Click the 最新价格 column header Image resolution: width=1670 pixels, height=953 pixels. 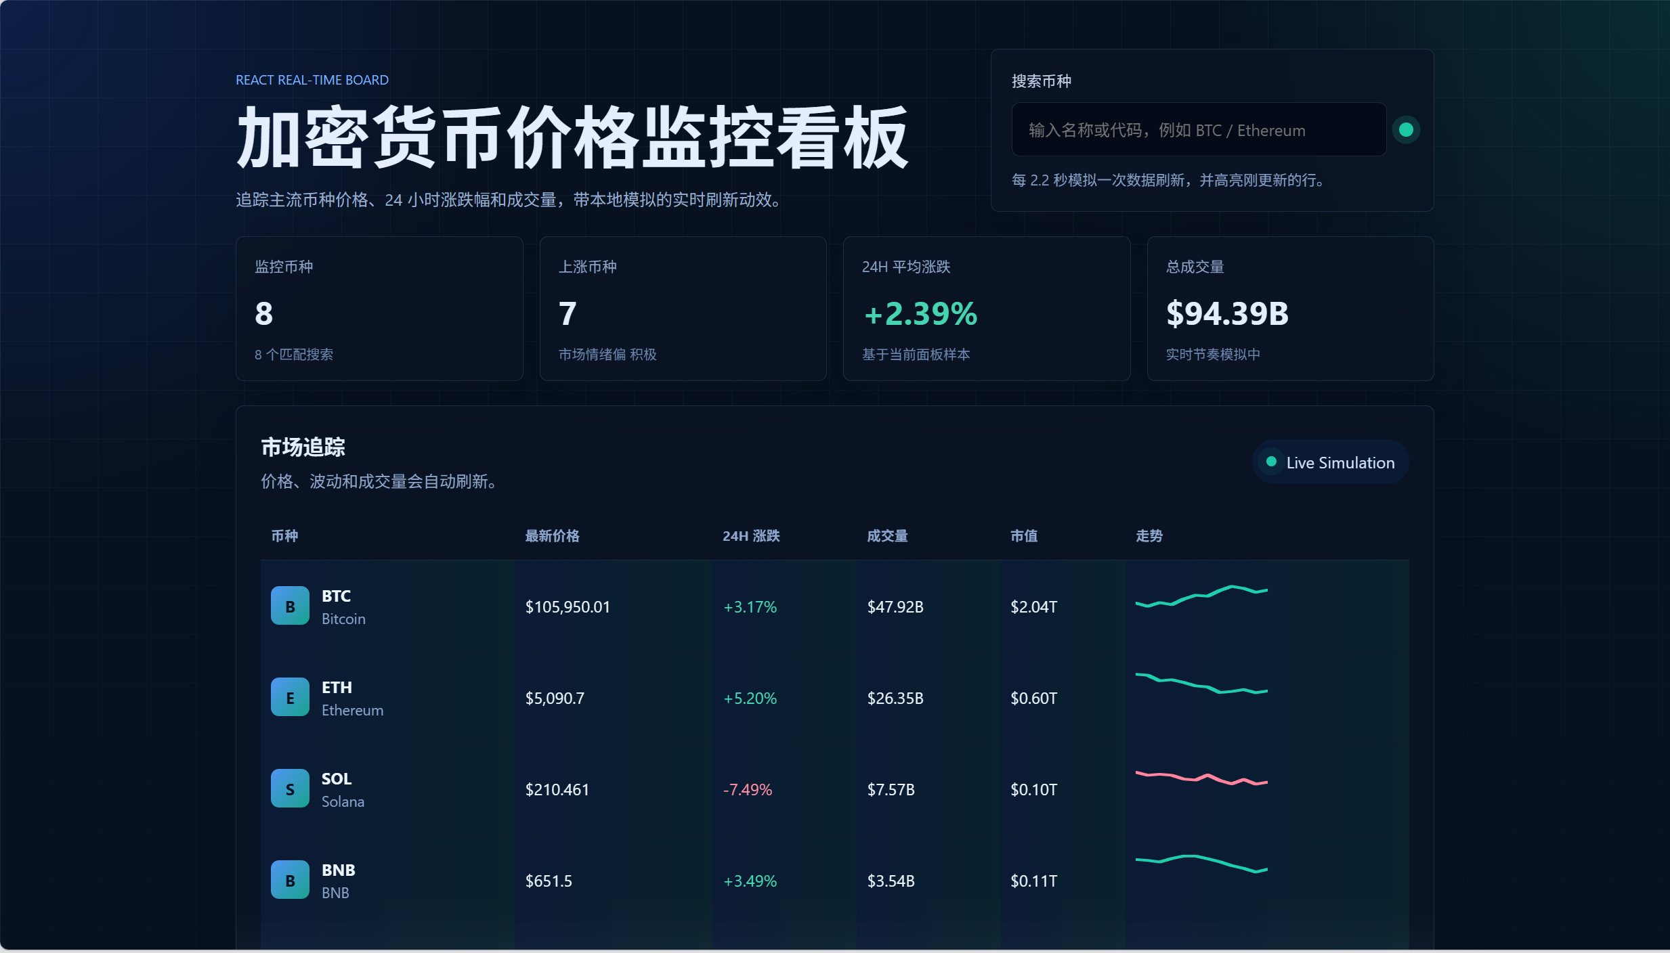552,536
